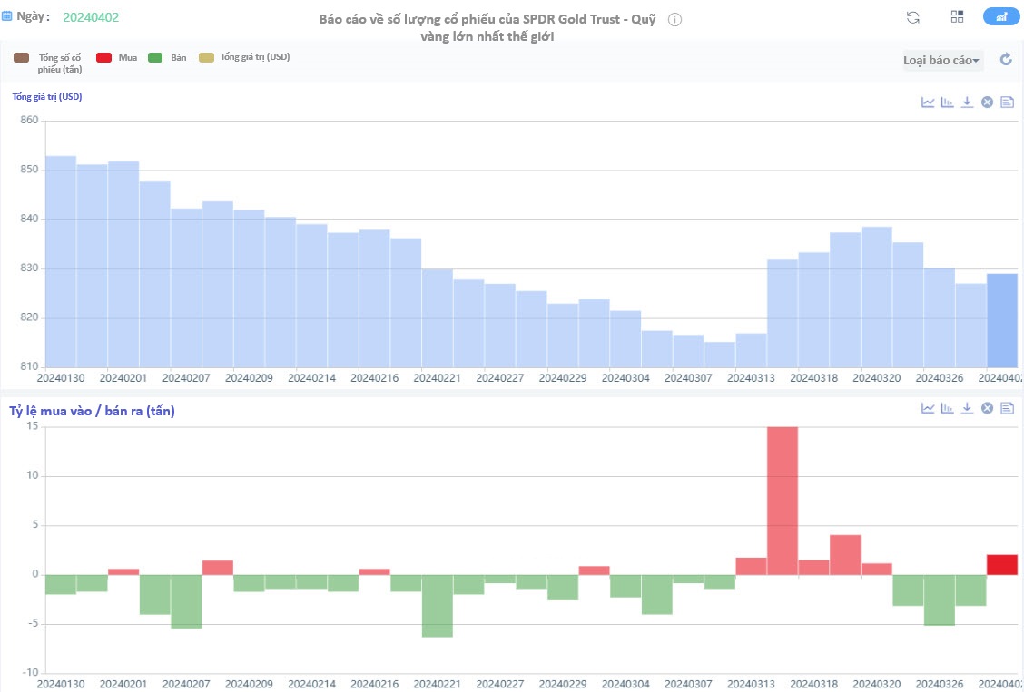Image resolution: width=1024 pixels, height=692 pixels.
Task: Click the bright red final bar in the lower chart
Action: [1002, 565]
